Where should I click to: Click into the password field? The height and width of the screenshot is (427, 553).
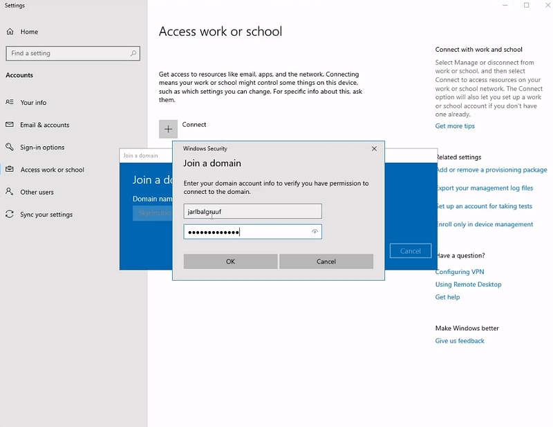point(245,232)
